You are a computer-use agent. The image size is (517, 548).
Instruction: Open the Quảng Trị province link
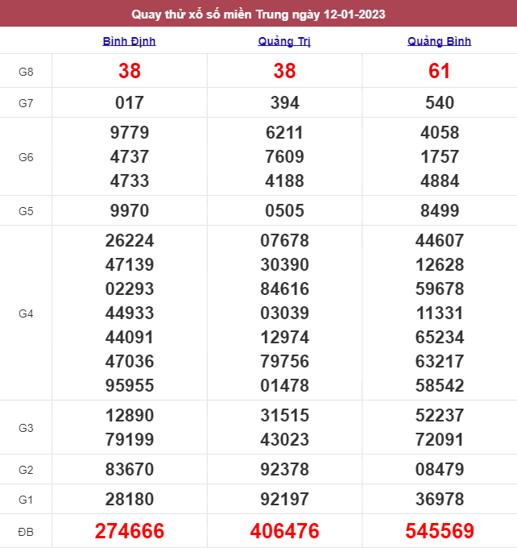click(x=284, y=41)
